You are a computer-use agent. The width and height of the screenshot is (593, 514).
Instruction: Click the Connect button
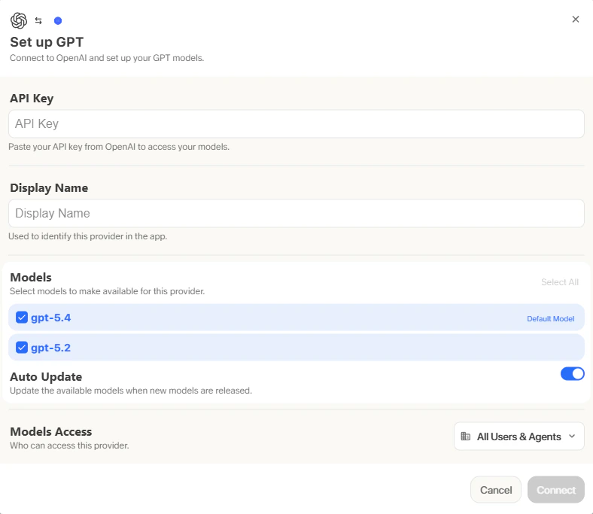tap(556, 490)
